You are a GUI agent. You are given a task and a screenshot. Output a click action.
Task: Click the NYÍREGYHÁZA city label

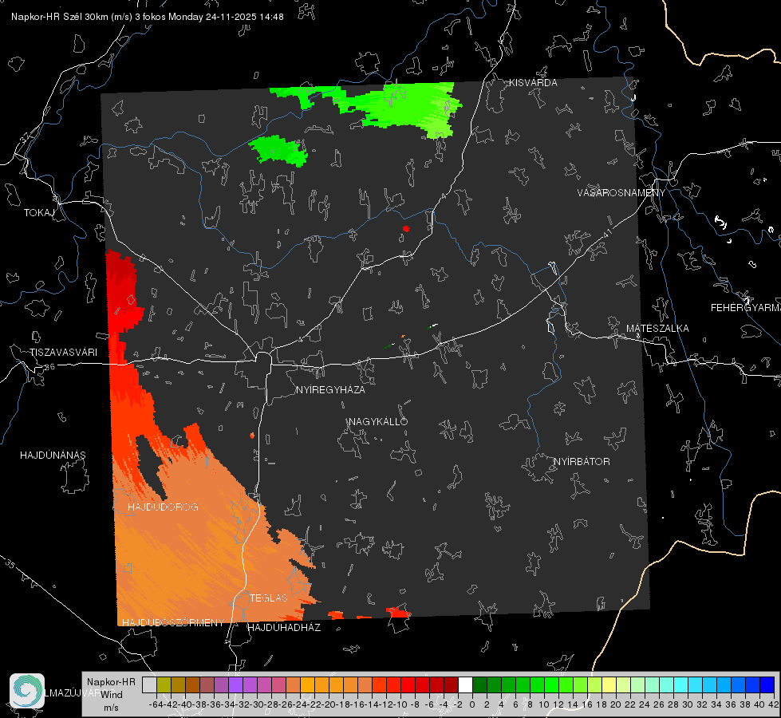point(330,389)
